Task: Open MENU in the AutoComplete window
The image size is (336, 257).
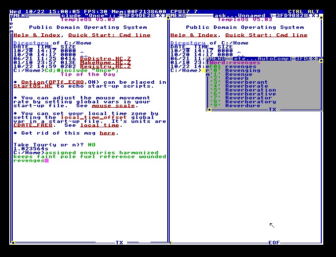Action: [217, 59]
